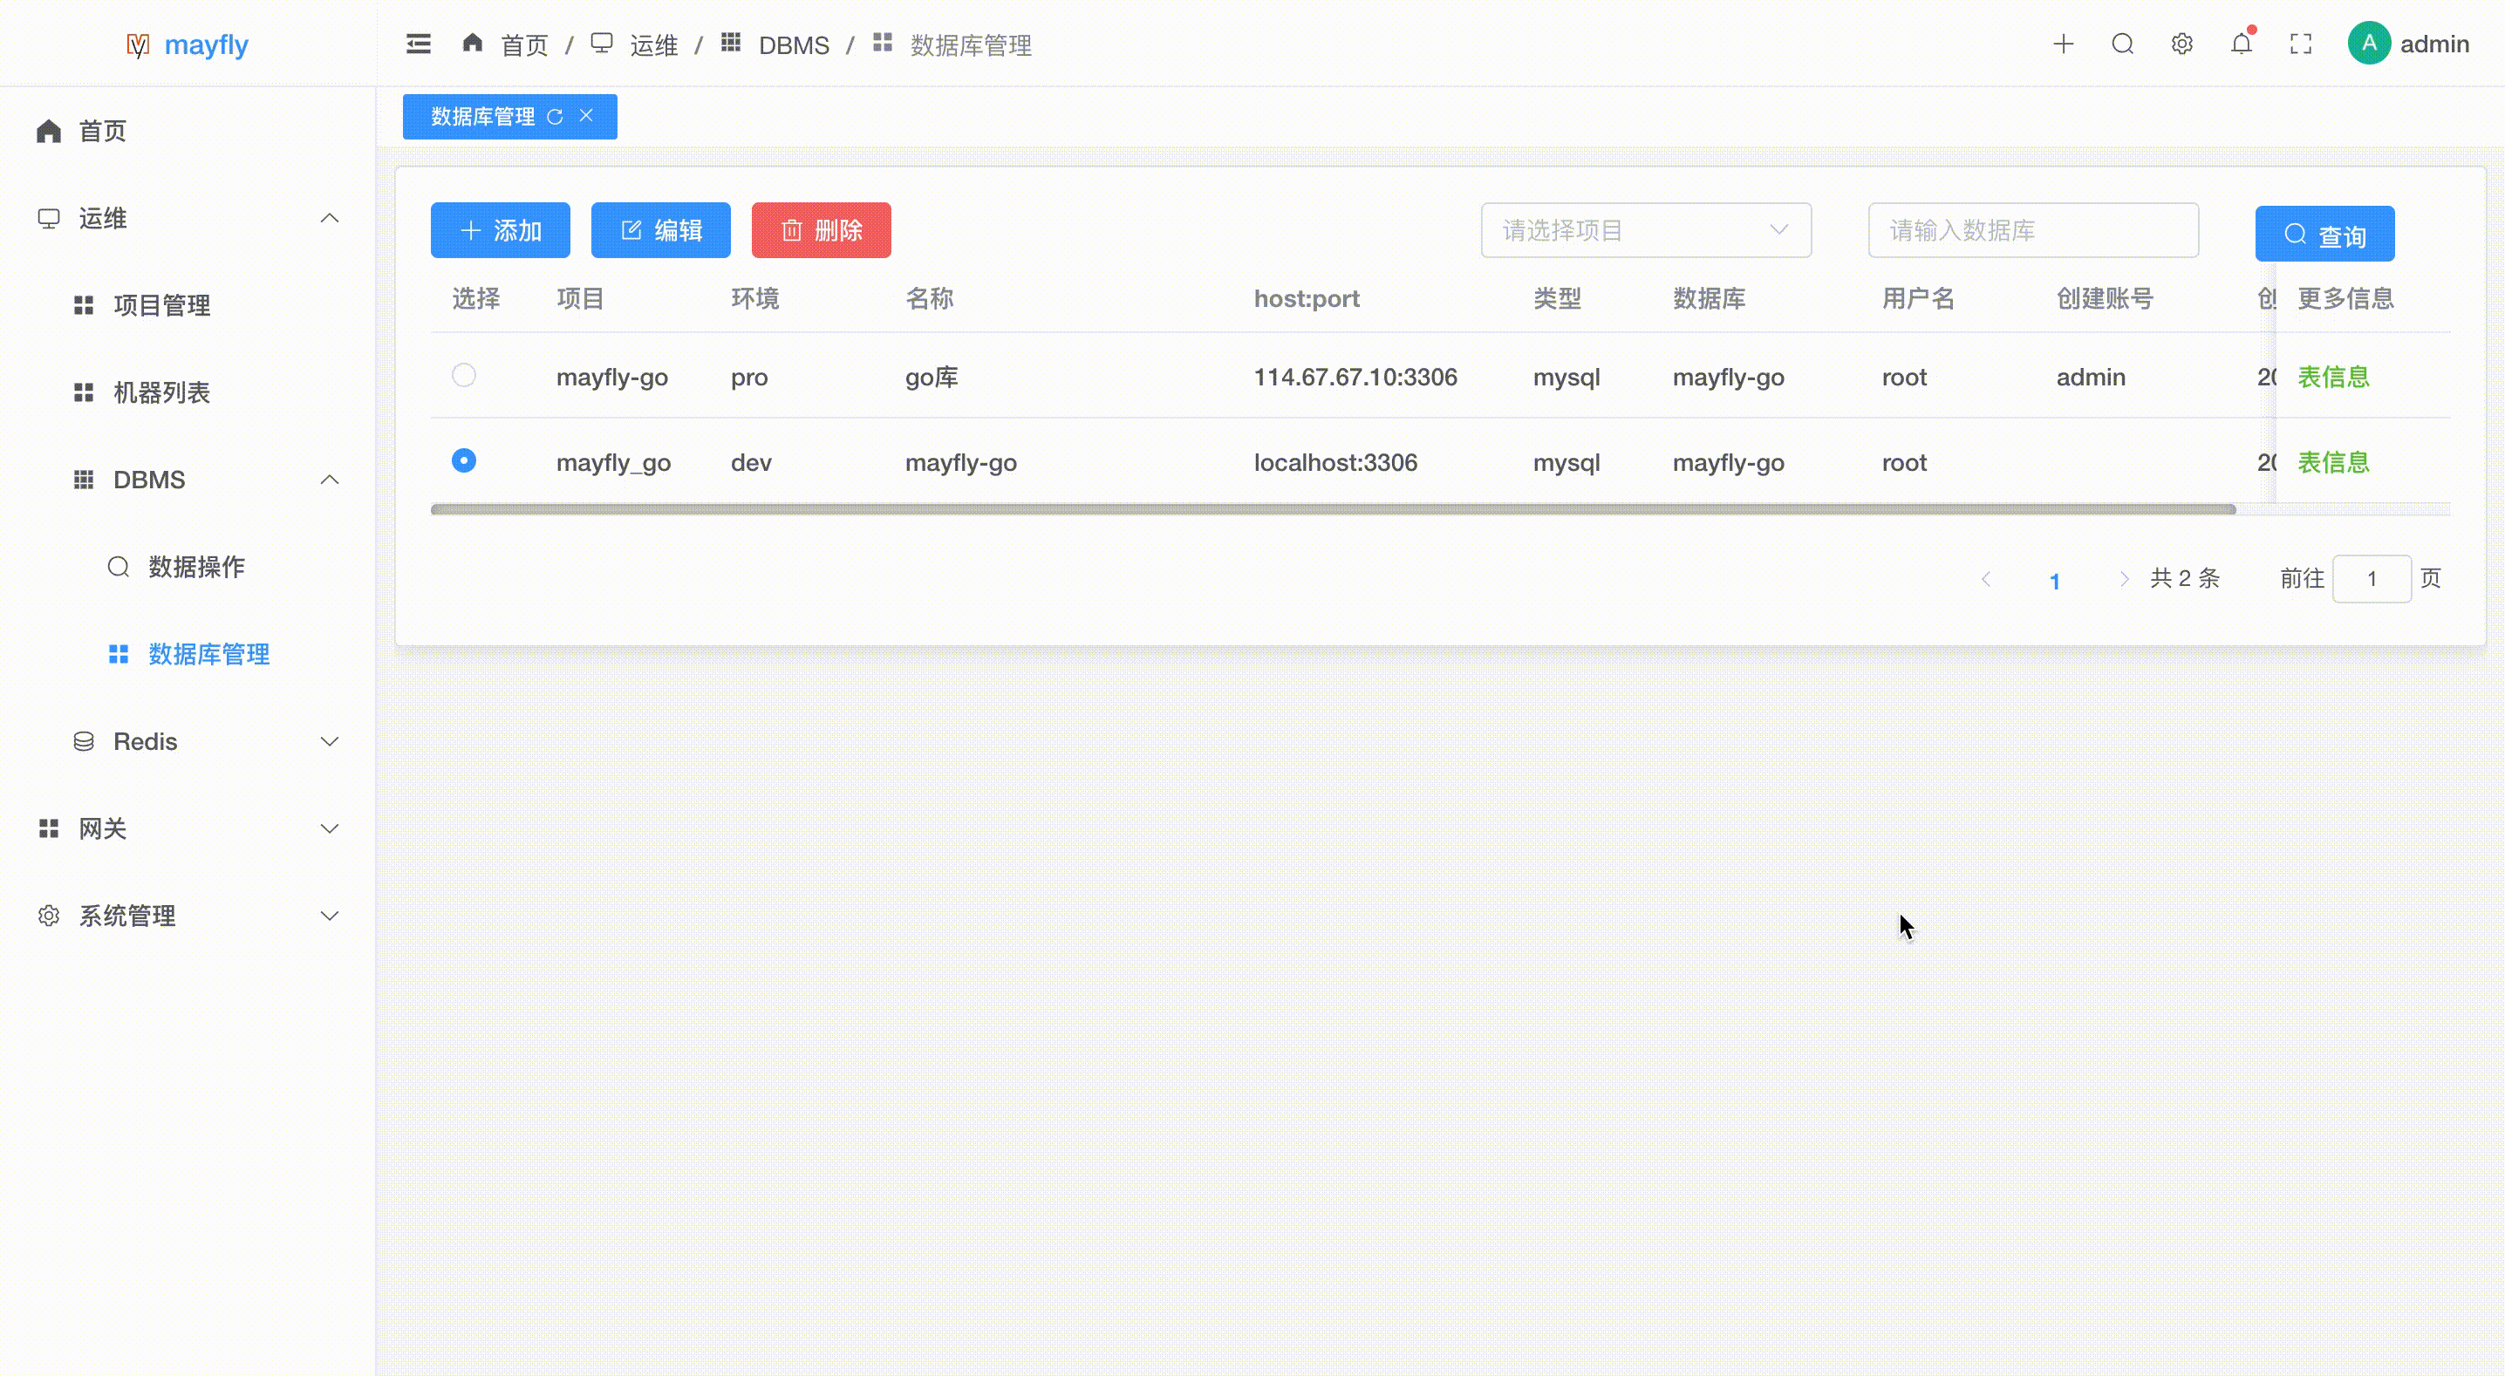Click the admin avatar icon

point(2368,44)
